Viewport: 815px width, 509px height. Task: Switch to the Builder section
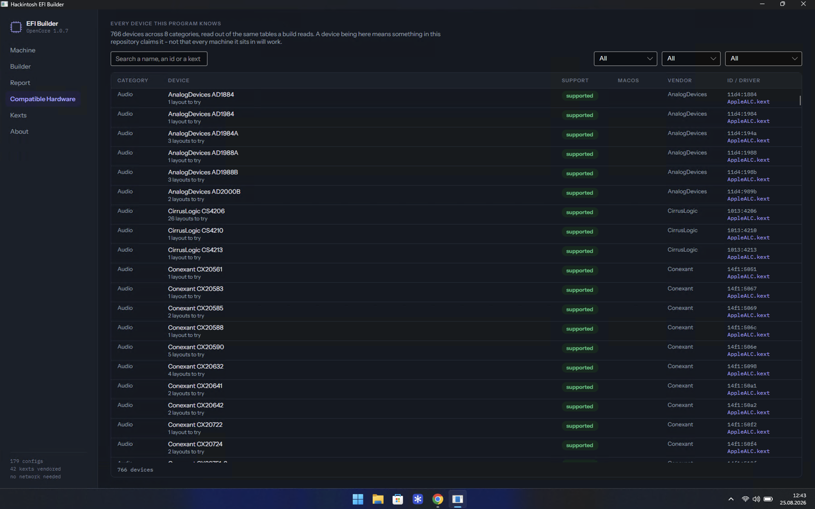(x=20, y=66)
